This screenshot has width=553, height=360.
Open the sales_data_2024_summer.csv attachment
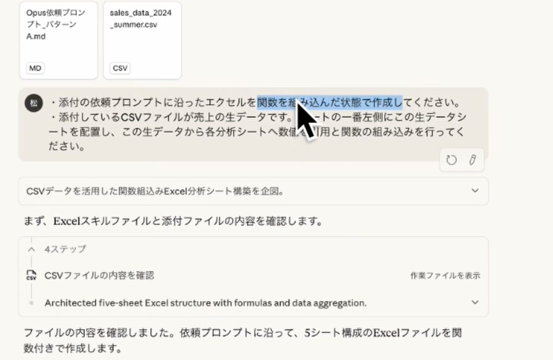coord(142,39)
